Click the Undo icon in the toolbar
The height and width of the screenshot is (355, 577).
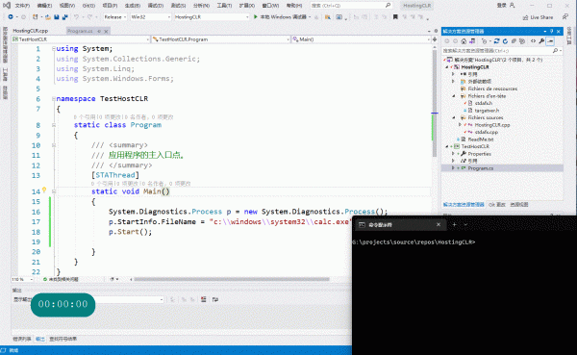(x=76, y=17)
